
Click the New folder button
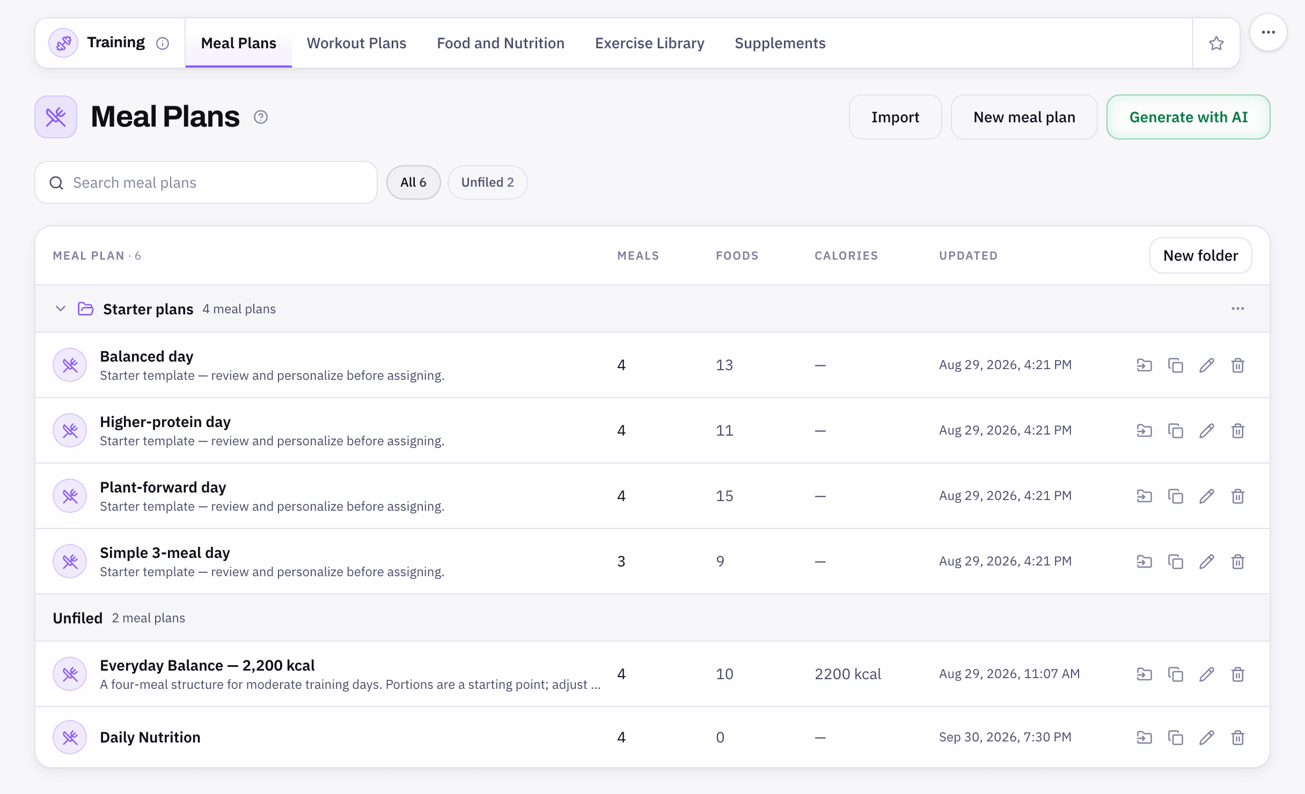click(x=1200, y=255)
